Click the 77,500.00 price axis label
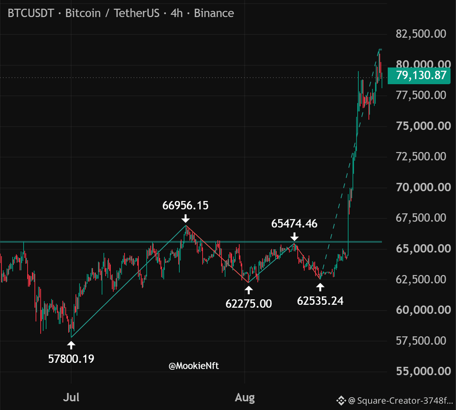 click(421, 95)
